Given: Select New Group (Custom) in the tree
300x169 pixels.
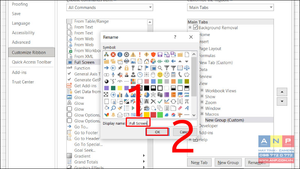Looking at the screenshot, I should pyautogui.click(x=224, y=120).
